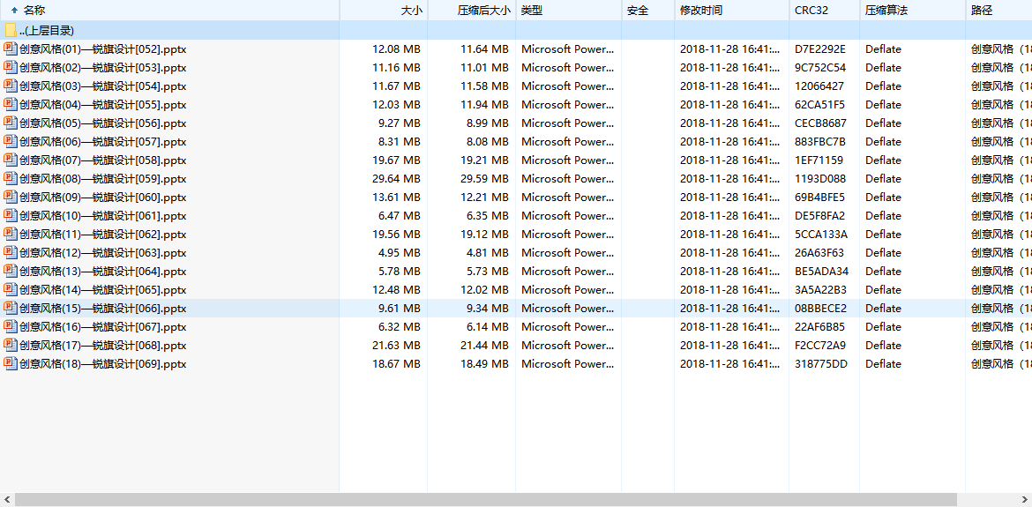Click the 4.95 MB size cell
This screenshot has height=507, width=1032.
click(x=400, y=252)
